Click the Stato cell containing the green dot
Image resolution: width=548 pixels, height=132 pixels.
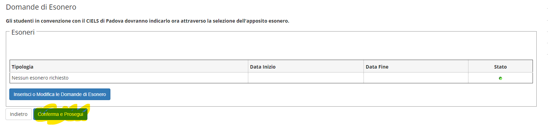pyautogui.click(x=500, y=78)
